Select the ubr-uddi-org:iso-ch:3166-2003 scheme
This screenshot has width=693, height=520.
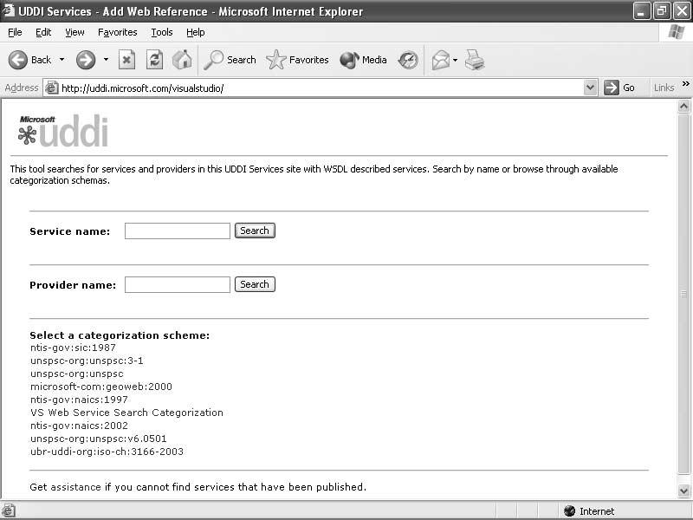[x=107, y=452]
